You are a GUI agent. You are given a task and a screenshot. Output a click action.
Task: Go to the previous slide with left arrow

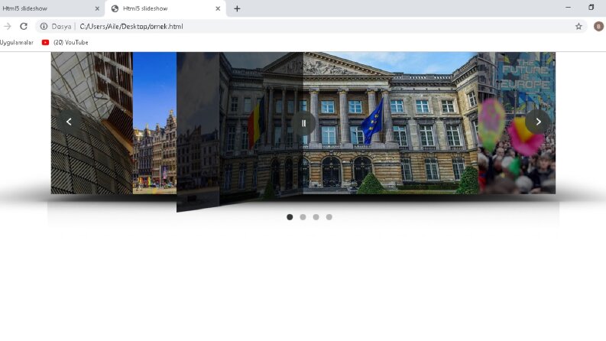click(69, 122)
